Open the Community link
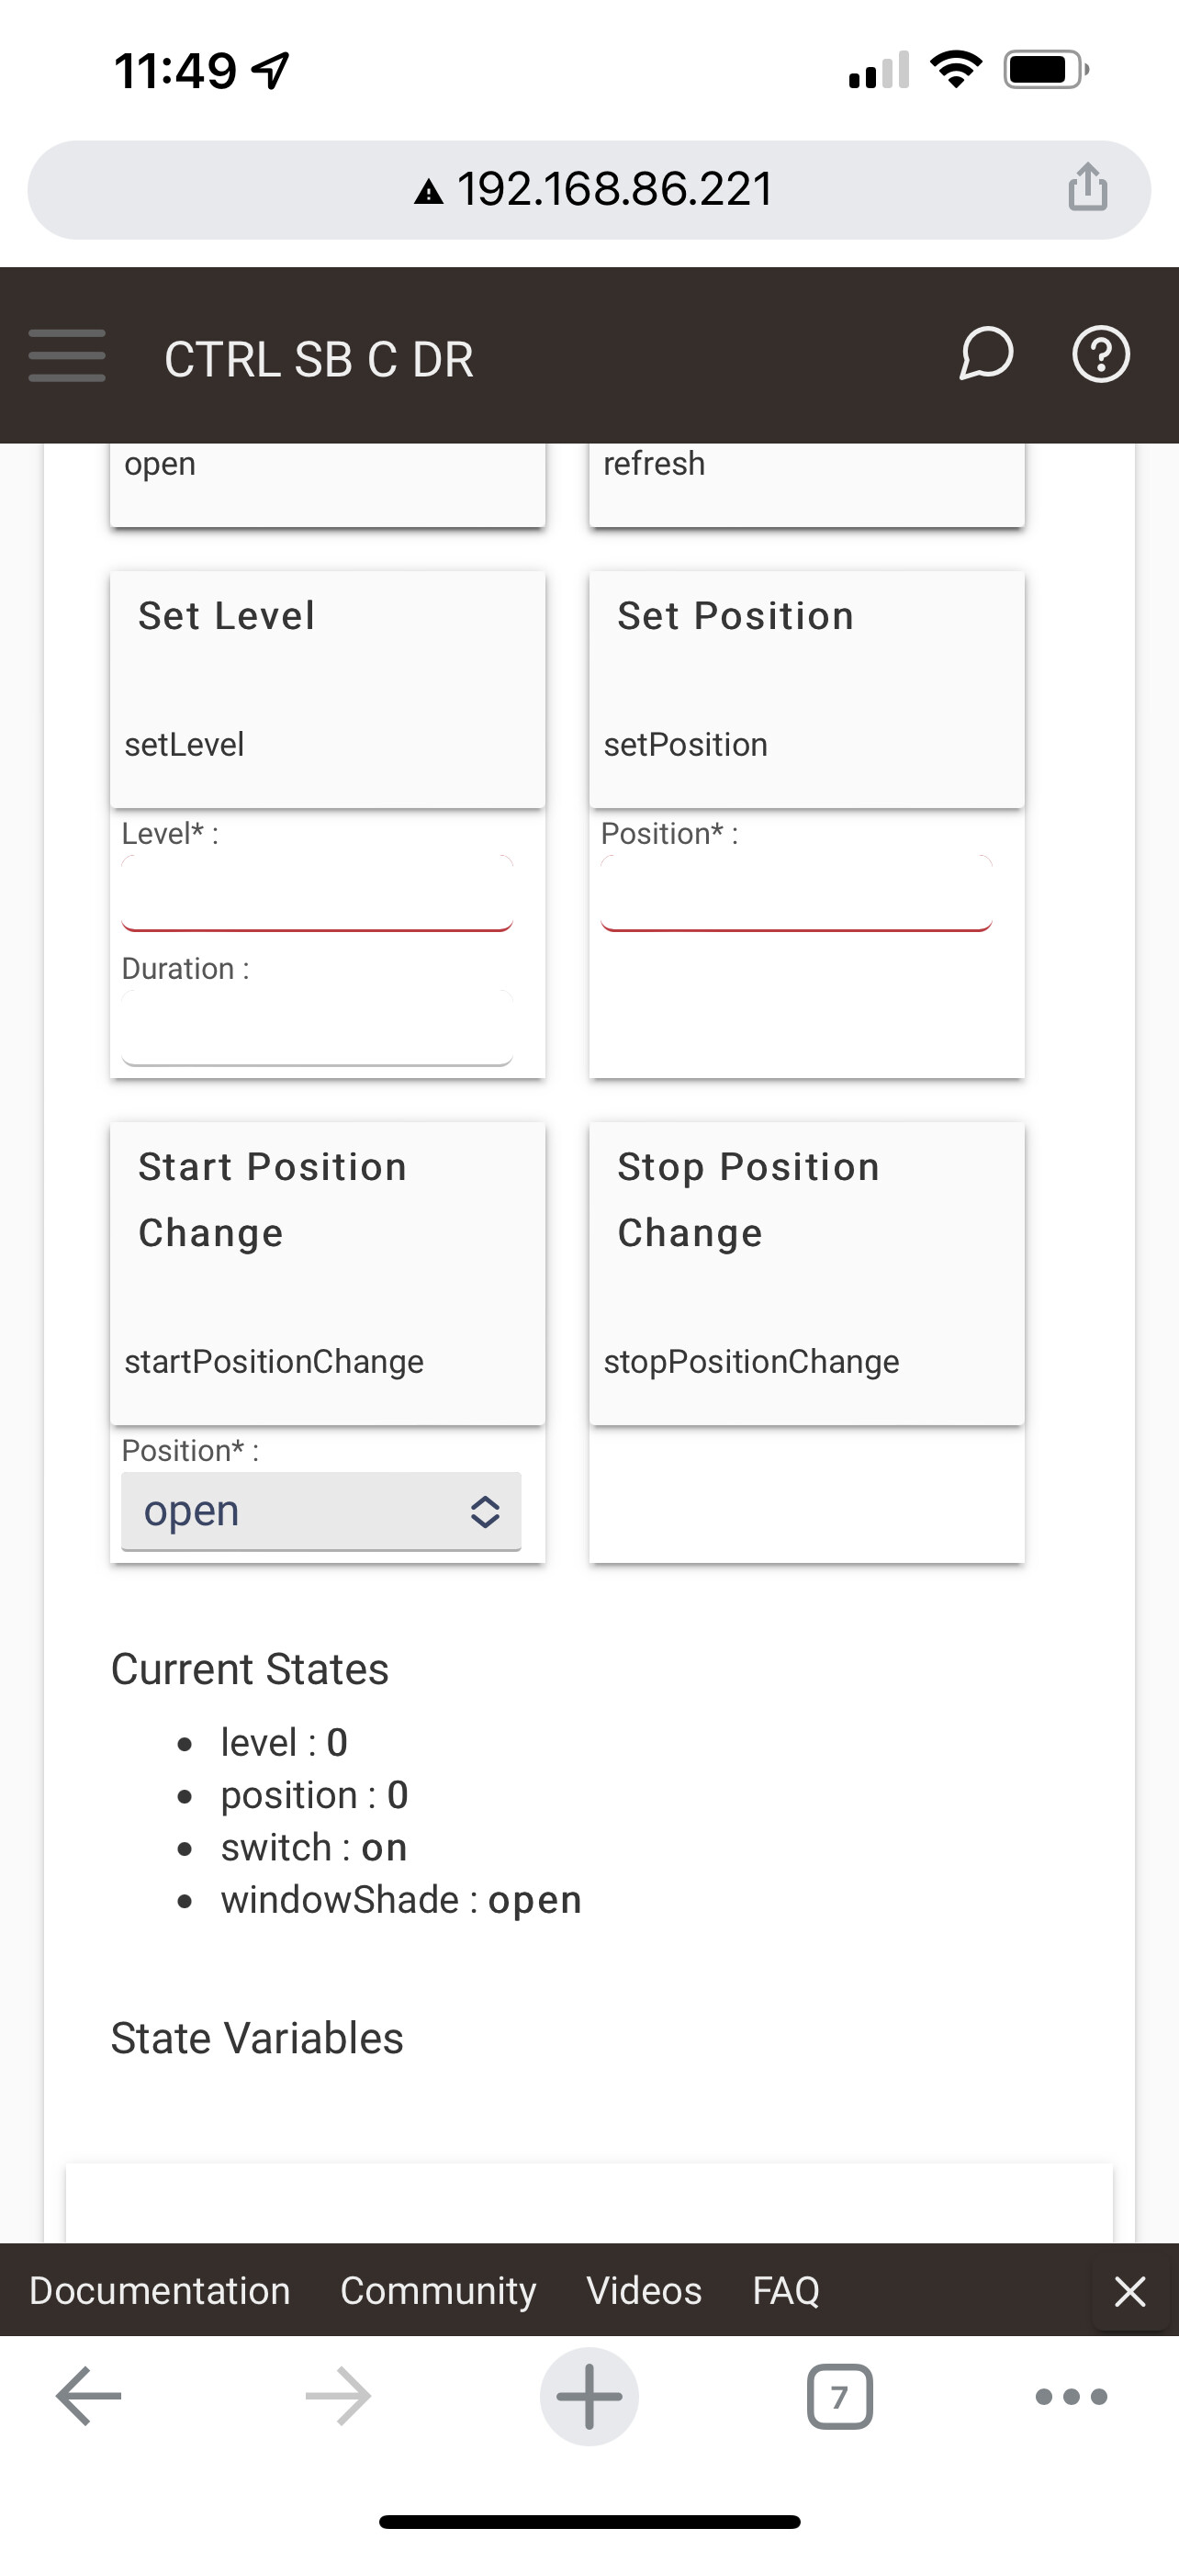This screenshot has width=1179, height=2551. [x=438, y=2290]
